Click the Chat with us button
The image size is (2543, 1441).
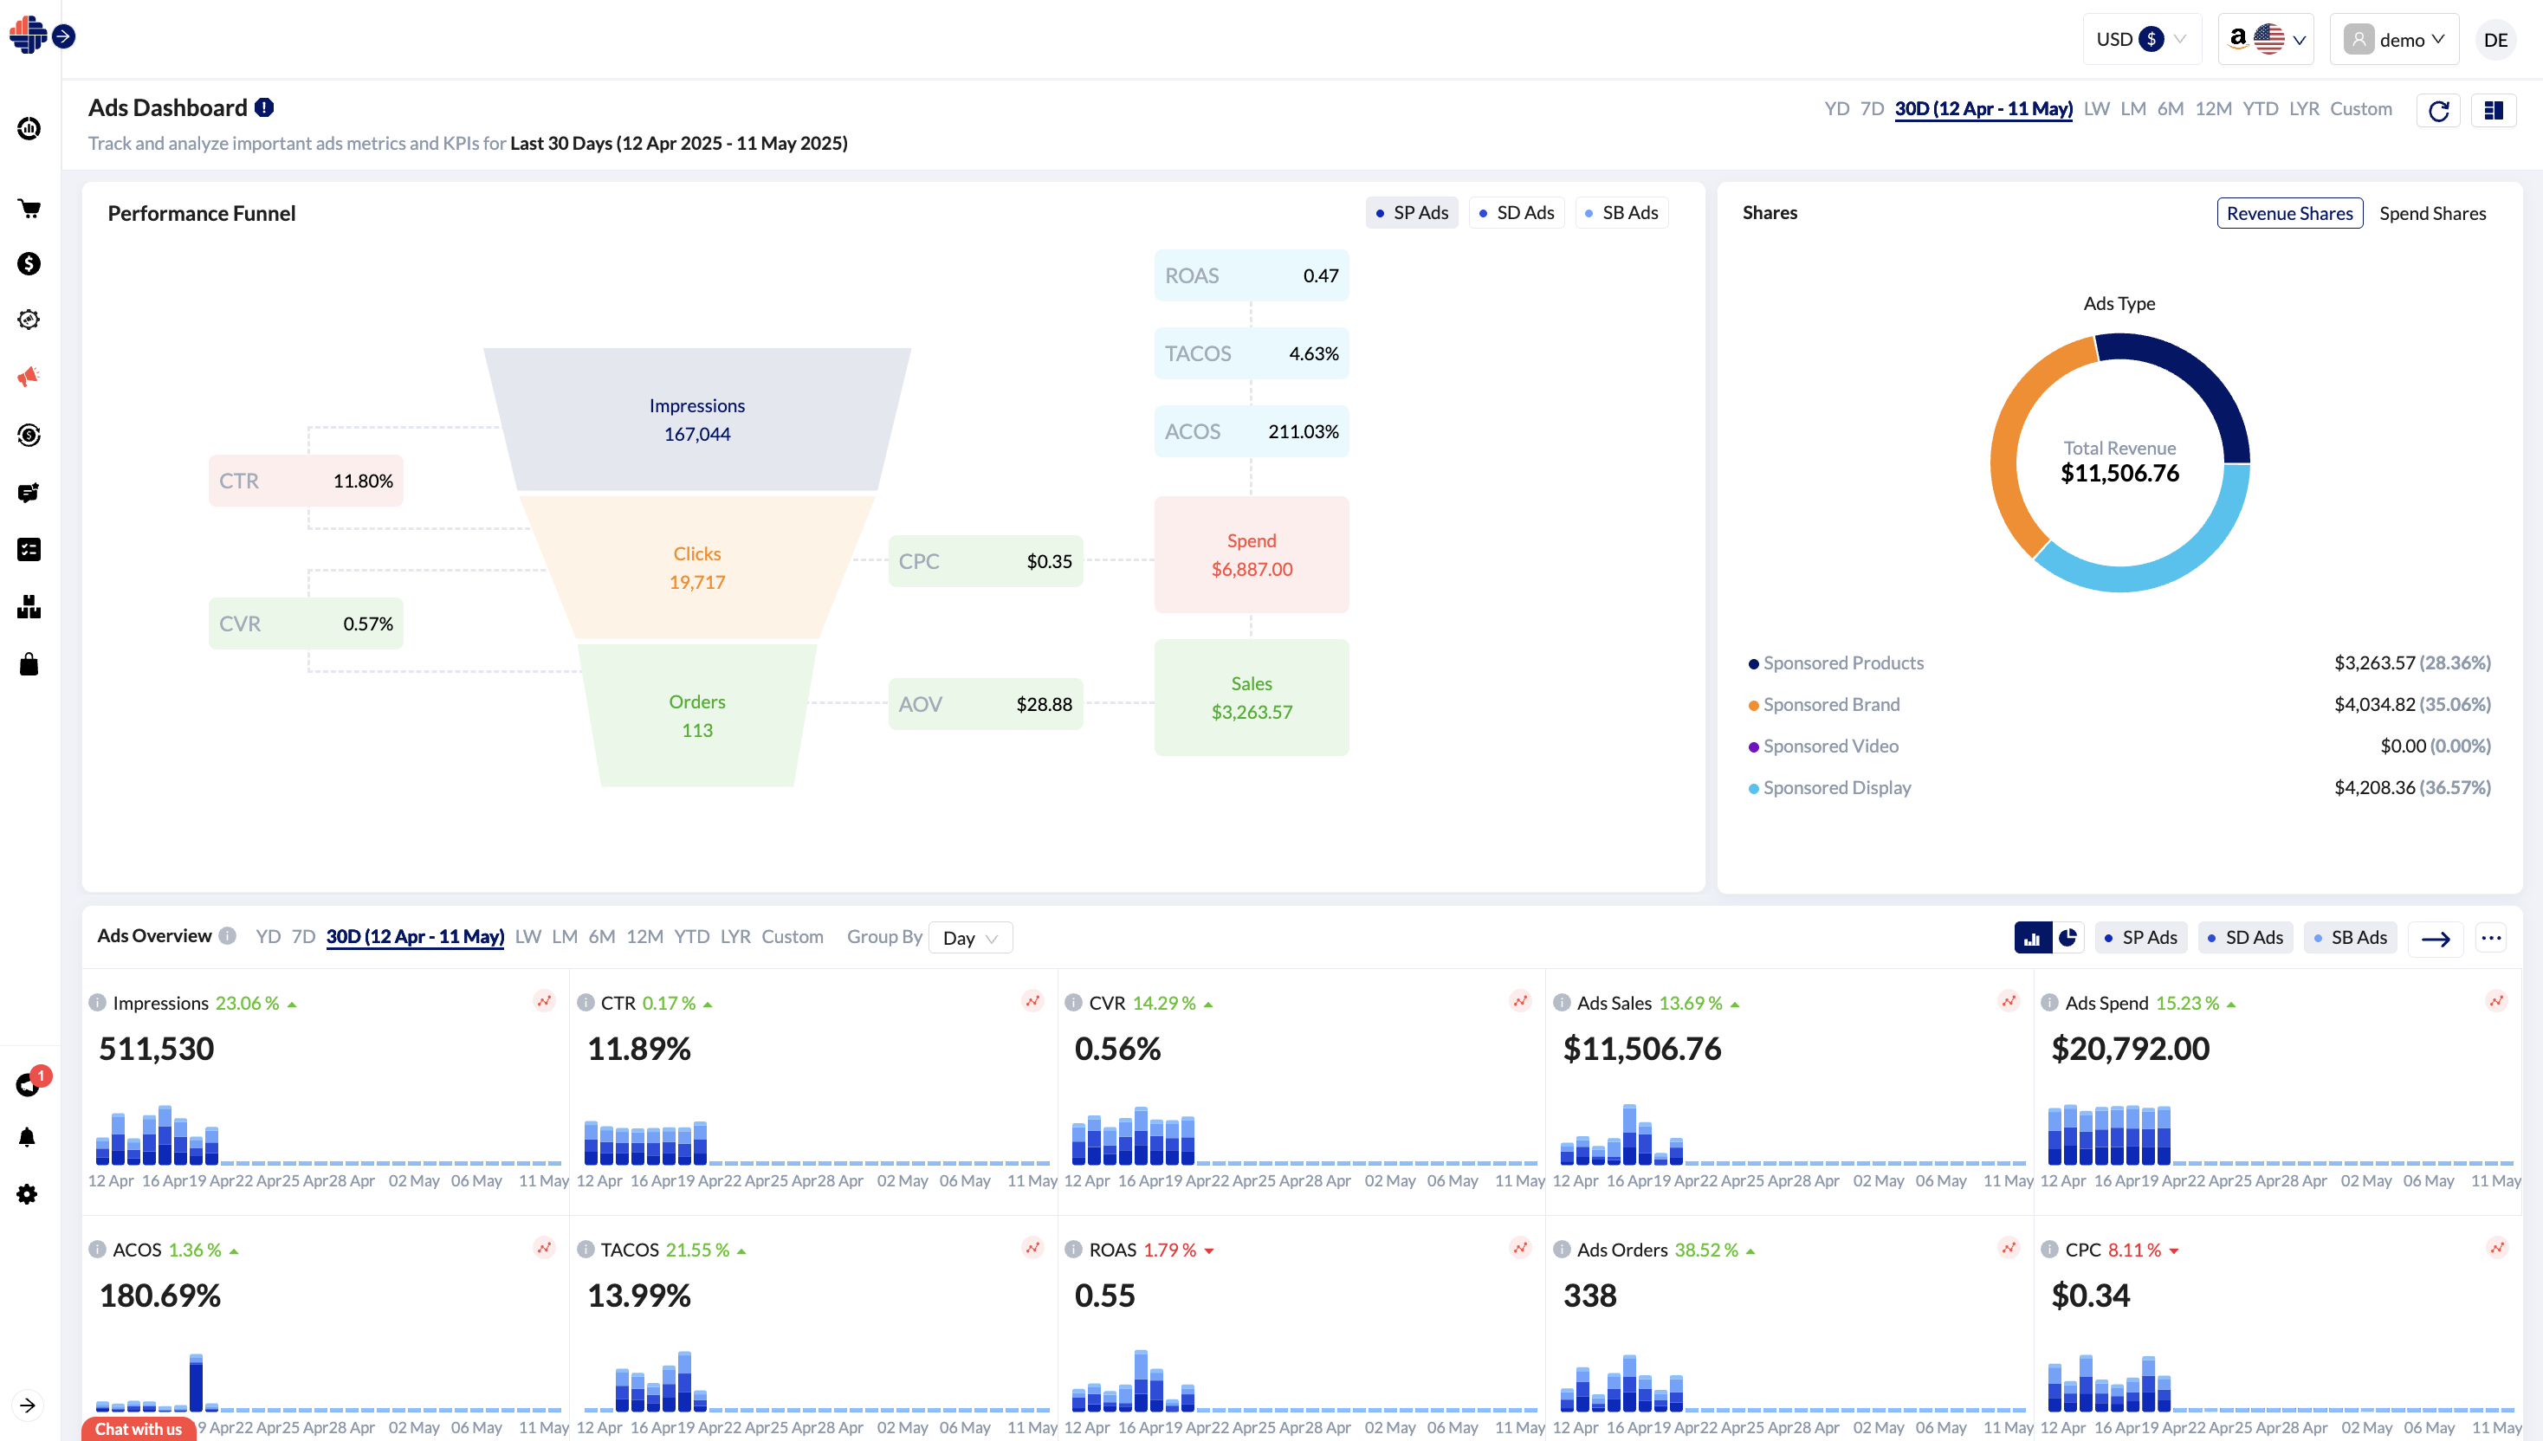coord(139,1428)
